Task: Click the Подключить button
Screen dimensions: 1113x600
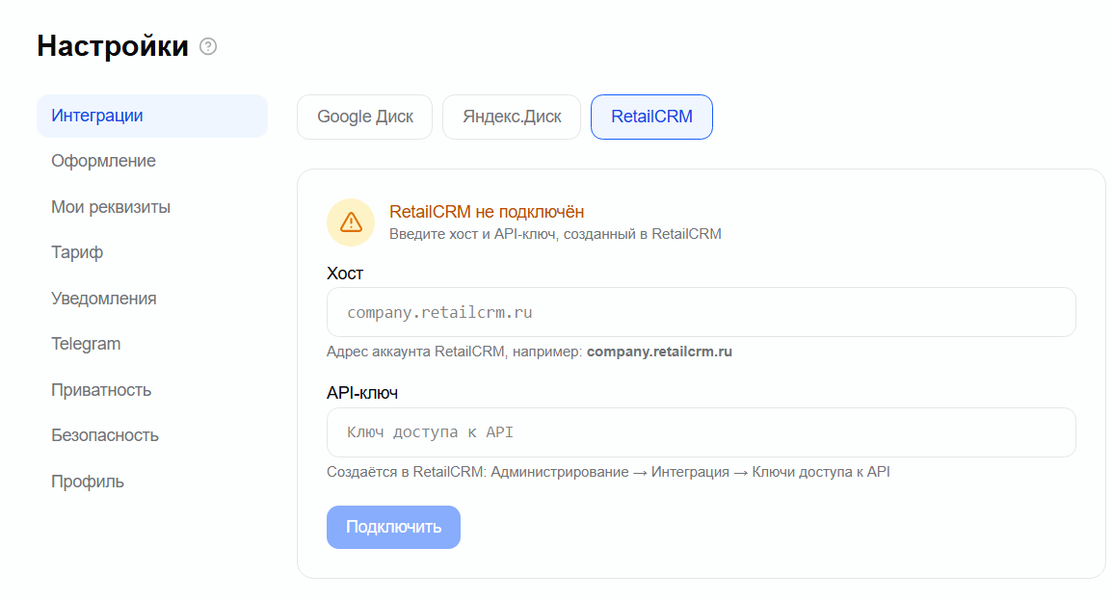Action: (x=393, y=527)
